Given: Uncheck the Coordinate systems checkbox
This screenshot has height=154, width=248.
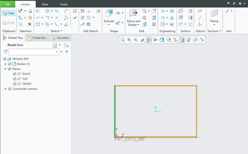Looking at the screenshot, I should click(x=10, y=89).
